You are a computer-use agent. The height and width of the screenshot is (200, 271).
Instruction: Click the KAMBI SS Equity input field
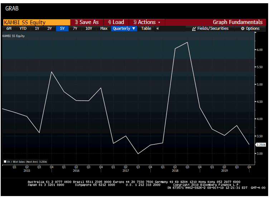coord(36,22)
